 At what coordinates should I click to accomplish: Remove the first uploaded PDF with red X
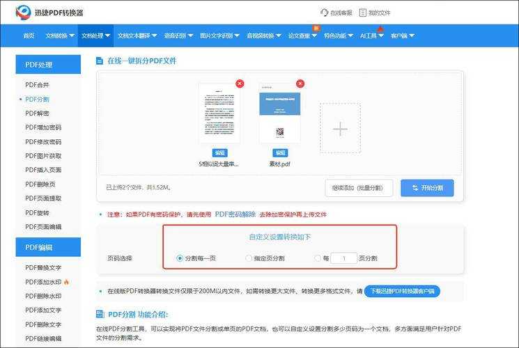tap(240, 84)
